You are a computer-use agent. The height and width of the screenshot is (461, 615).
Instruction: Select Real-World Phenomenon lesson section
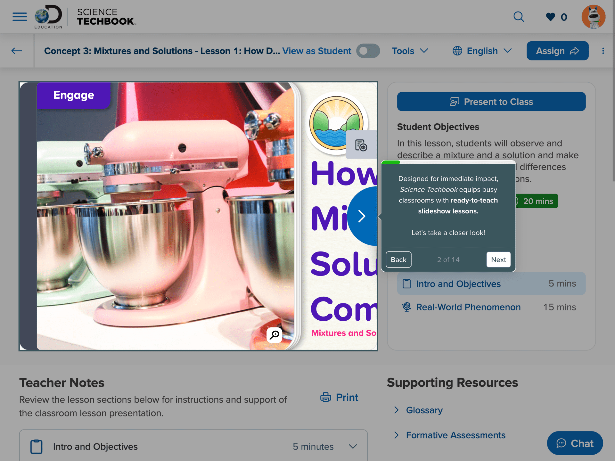tap(468, 307)
